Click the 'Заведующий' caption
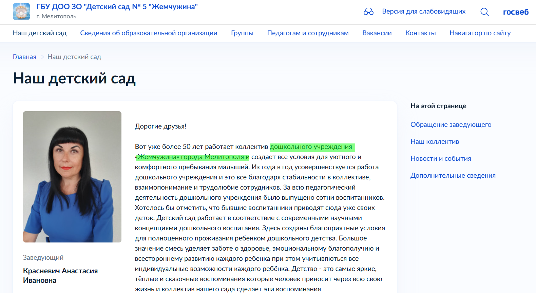 pos(43,257)
